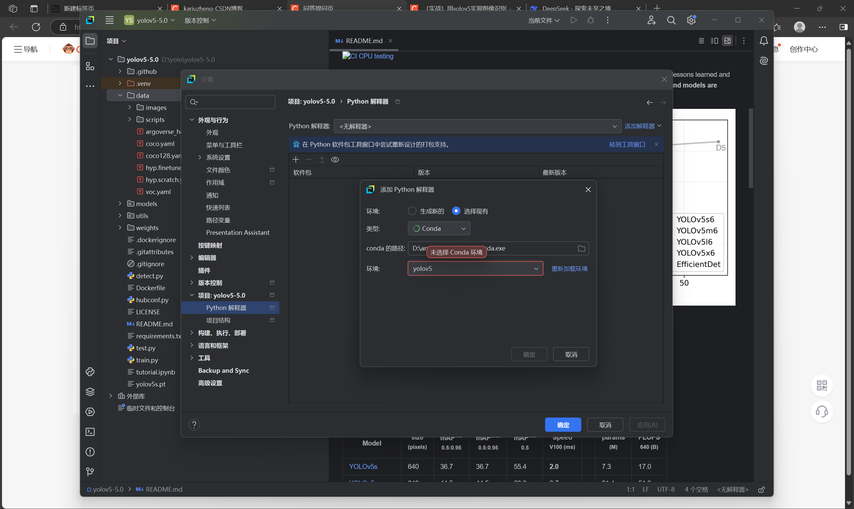Switch README to editor-only view icon
The height and width of the screenshot is (509, 854).
click(x=701, y=41)
